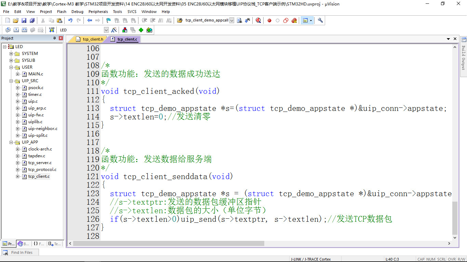Insert a breakpoint with red circle icon
The width and height of the screenshot is (467, 262).
coord(269,20)
